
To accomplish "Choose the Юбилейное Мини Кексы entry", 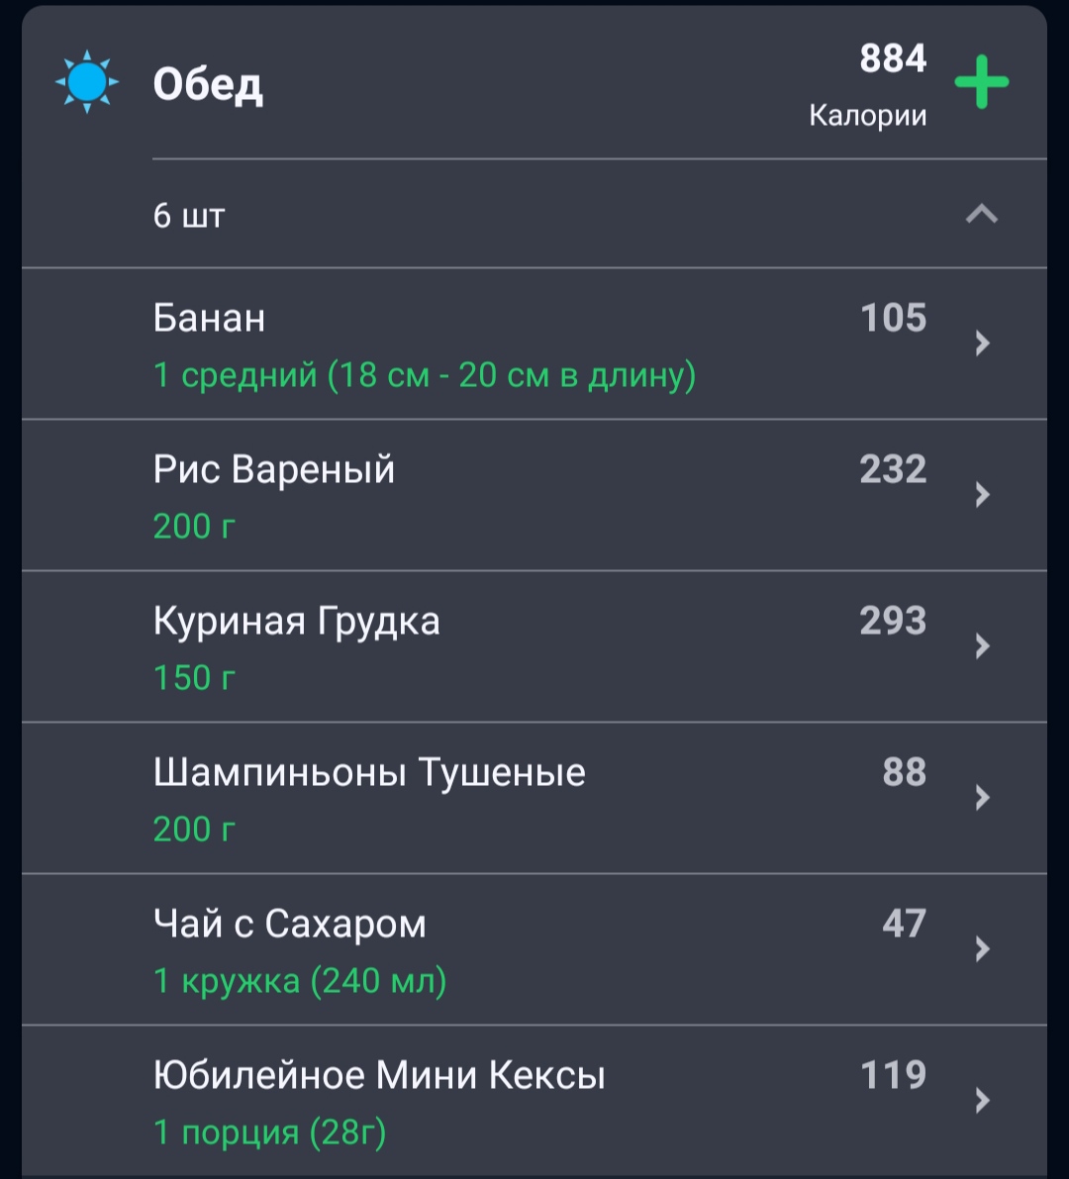I will [534, 1101].
